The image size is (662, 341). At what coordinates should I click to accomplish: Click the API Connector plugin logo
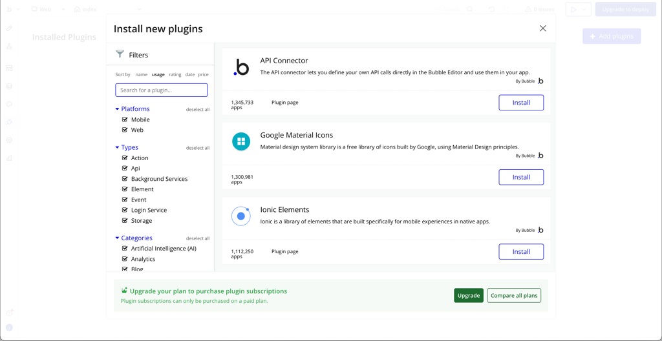point(242,68)
